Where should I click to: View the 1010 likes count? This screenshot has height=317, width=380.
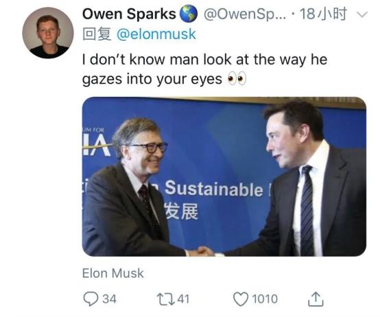pyautogui.click(x=265, y=299)
